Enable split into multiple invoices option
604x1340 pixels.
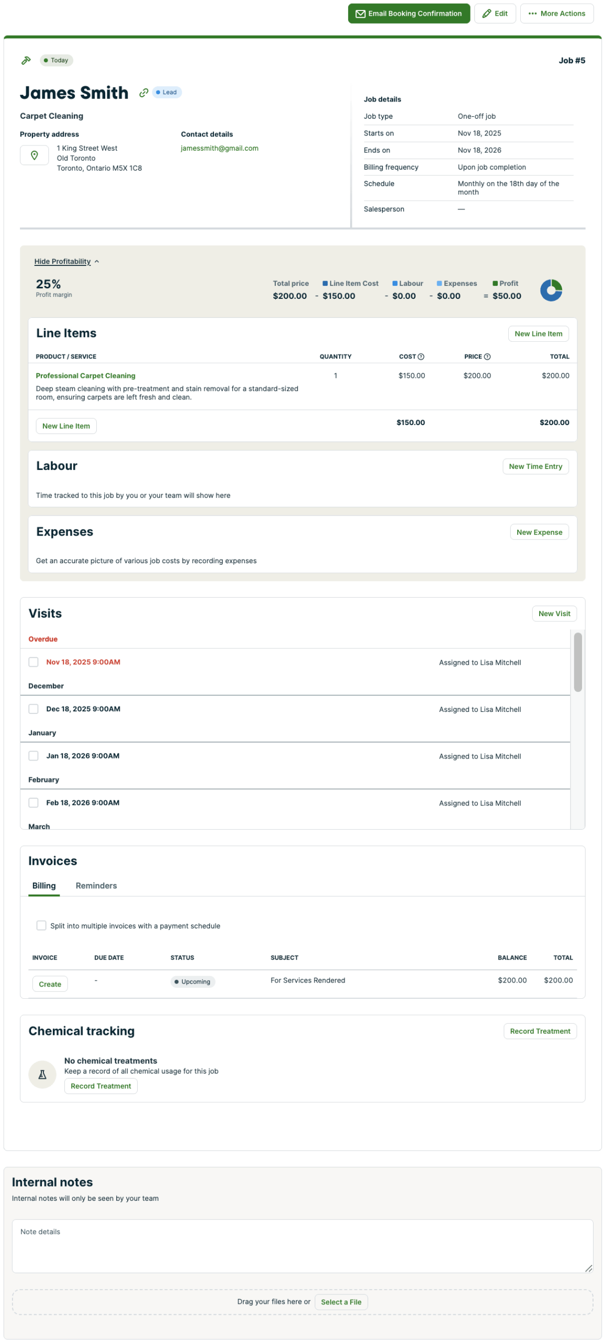click(x=41, y=925)
